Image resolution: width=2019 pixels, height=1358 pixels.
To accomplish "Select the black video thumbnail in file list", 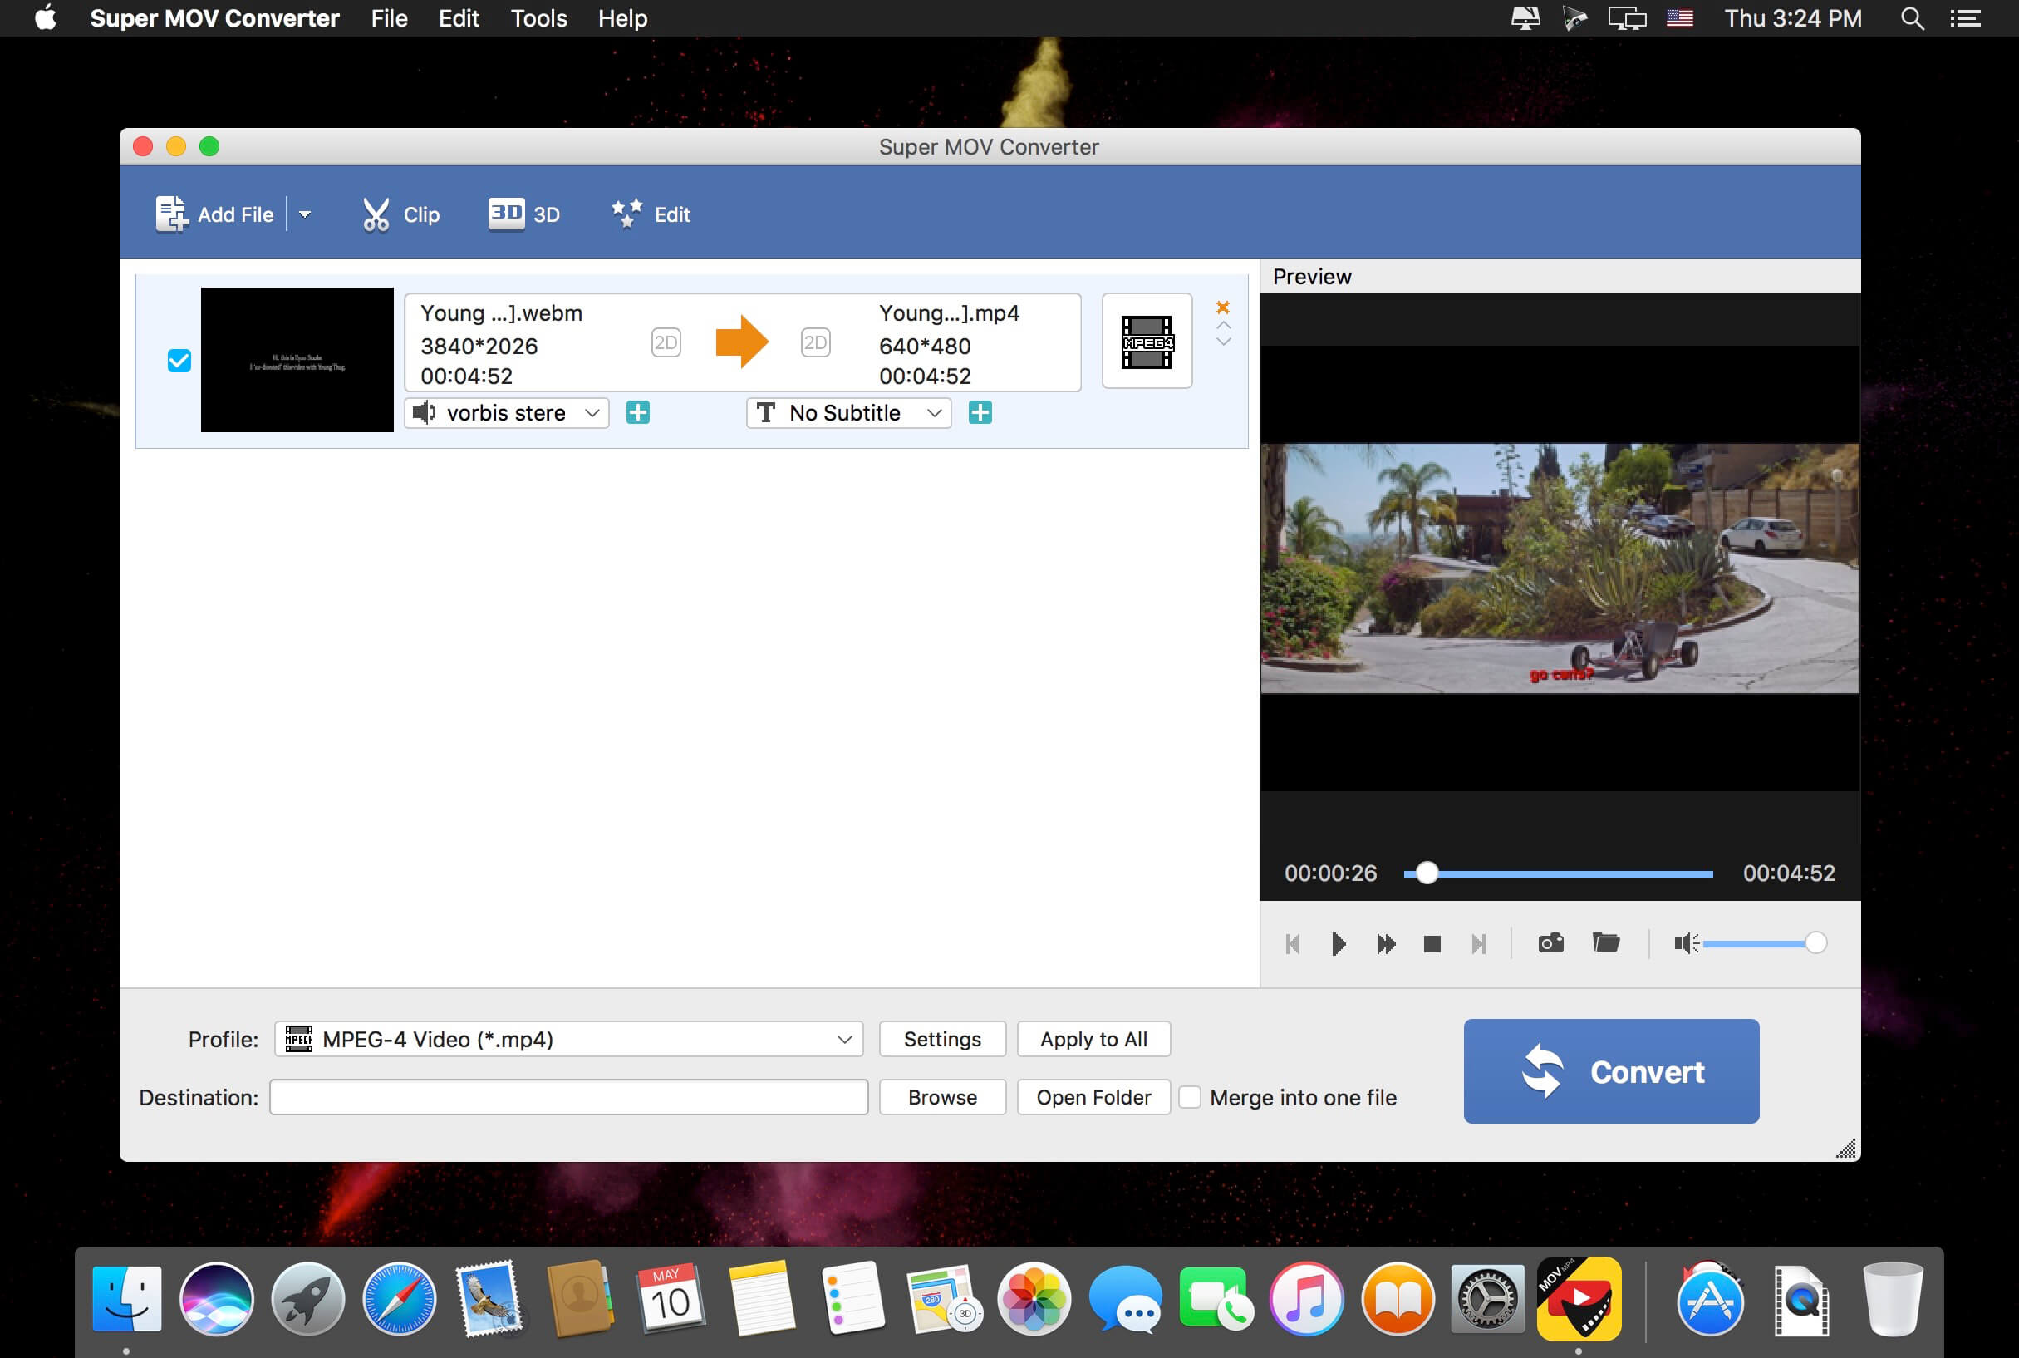I will point(297,359).
